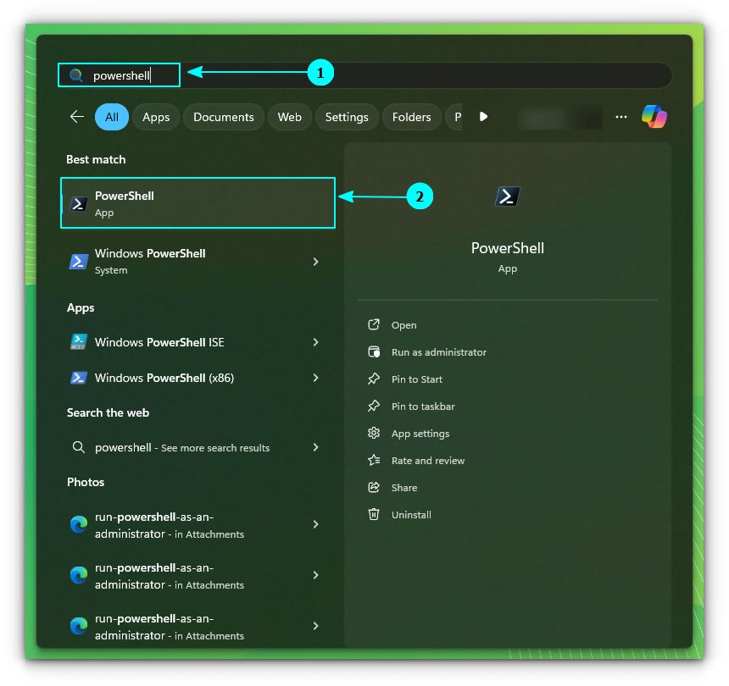Open Windows PowerShell (x86) result
729x686 pixels.
(x=198, y=378)
